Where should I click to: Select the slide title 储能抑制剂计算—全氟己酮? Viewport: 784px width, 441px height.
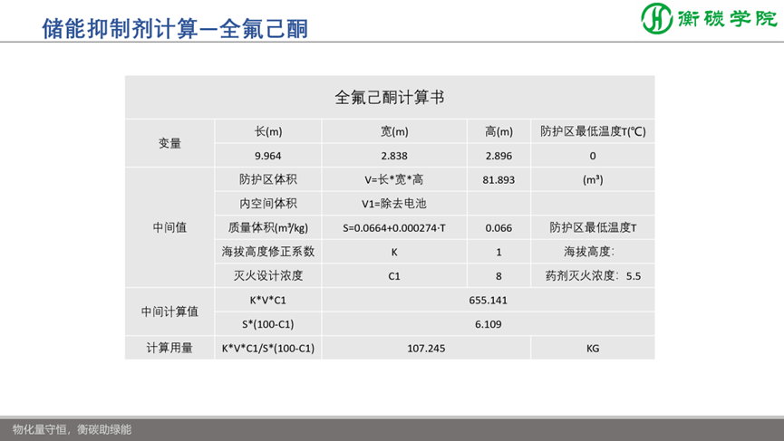point(175,28)
